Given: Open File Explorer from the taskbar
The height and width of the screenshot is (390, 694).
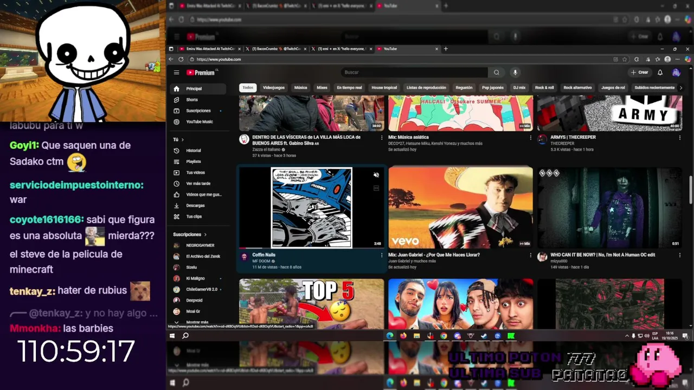Looking at the screenshot, I should point(416,336).
